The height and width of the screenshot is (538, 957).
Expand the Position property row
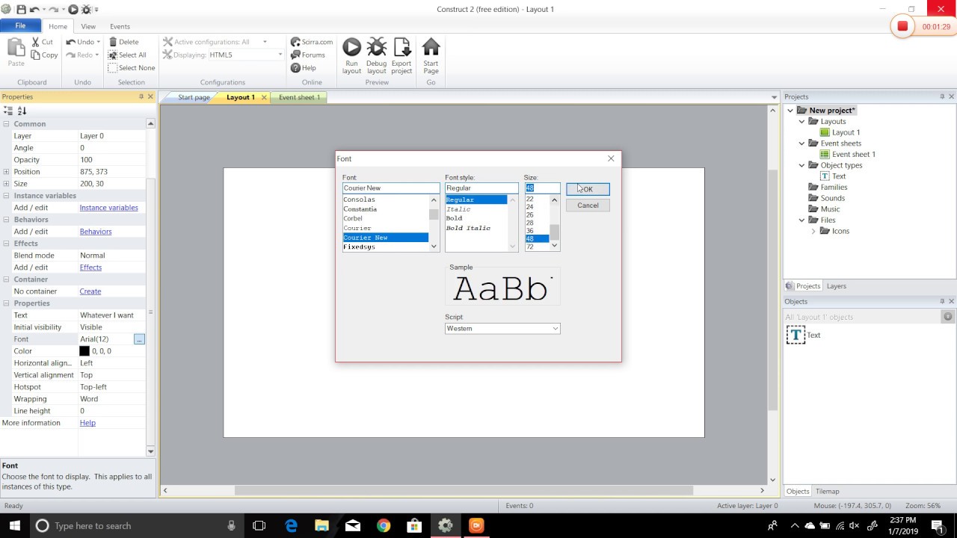click(6, 172)
